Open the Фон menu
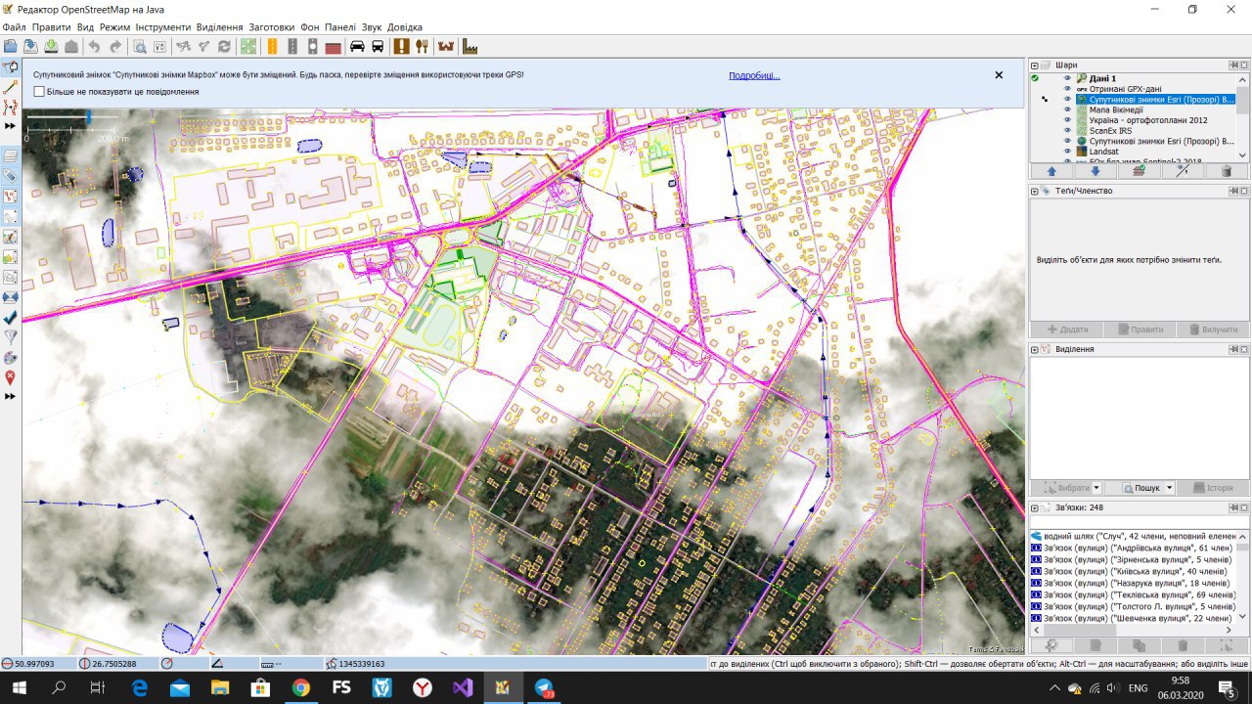Viewport: 1252px width, 704px height. tap(310, 27)
